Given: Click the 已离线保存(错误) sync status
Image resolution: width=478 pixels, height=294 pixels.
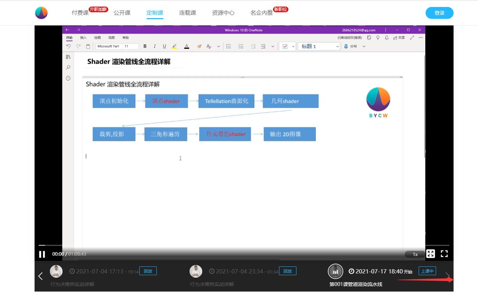Looking at the screenshot, I should tap(350, 38).
